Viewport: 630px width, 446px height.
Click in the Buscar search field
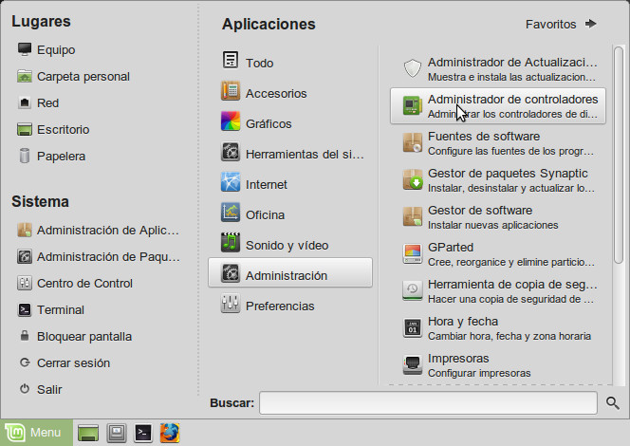[x=429, y=403]
